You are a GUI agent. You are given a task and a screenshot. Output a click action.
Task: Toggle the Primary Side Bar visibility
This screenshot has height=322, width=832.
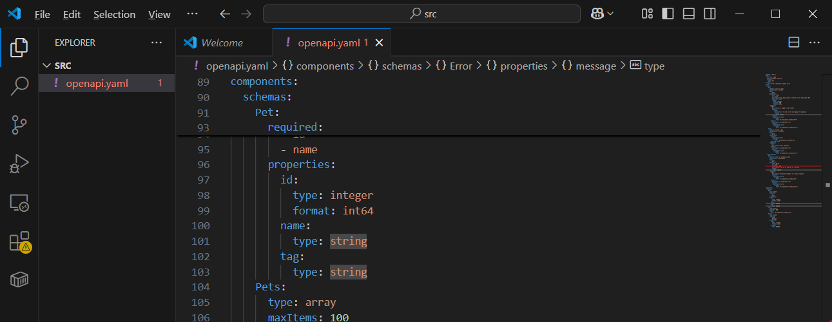tap(668, 14)
